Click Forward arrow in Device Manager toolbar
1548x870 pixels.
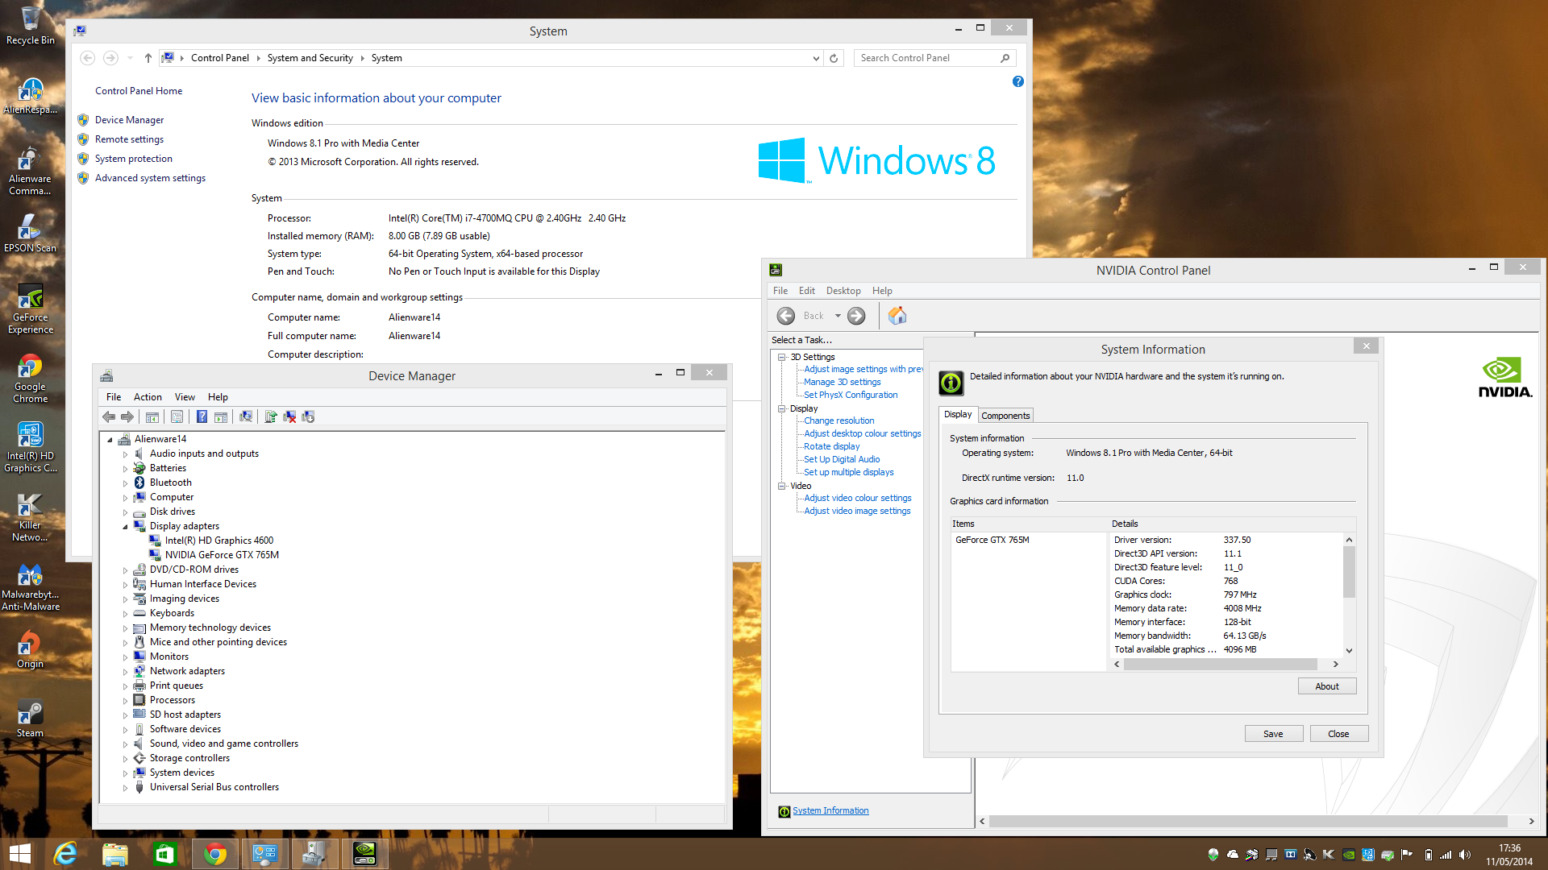[127, 416]
